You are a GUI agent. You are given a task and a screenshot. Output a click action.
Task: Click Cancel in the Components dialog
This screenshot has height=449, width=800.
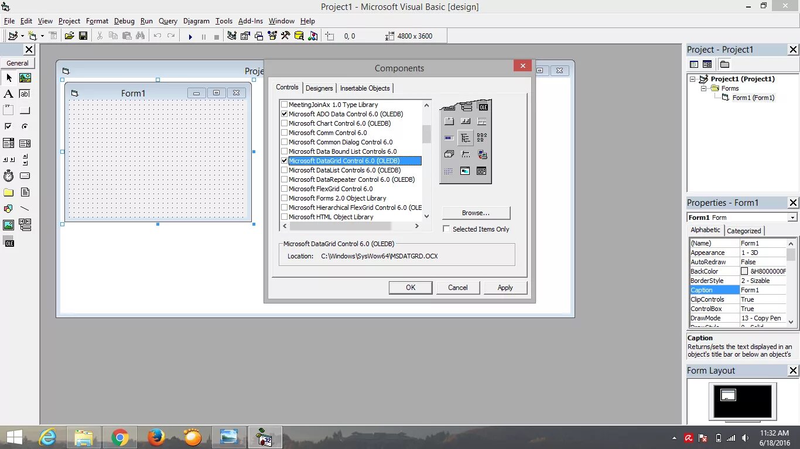[458, 288]
